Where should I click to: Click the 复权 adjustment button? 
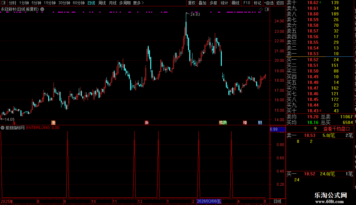(192, 3)
